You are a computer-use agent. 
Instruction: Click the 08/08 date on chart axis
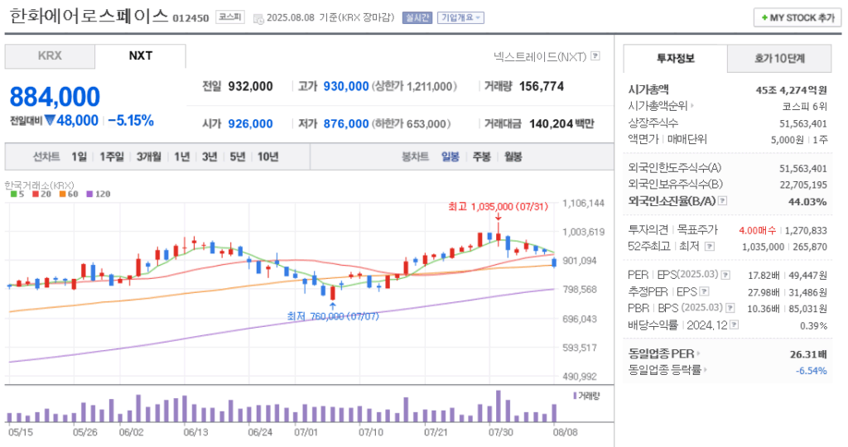coord(565,432)
